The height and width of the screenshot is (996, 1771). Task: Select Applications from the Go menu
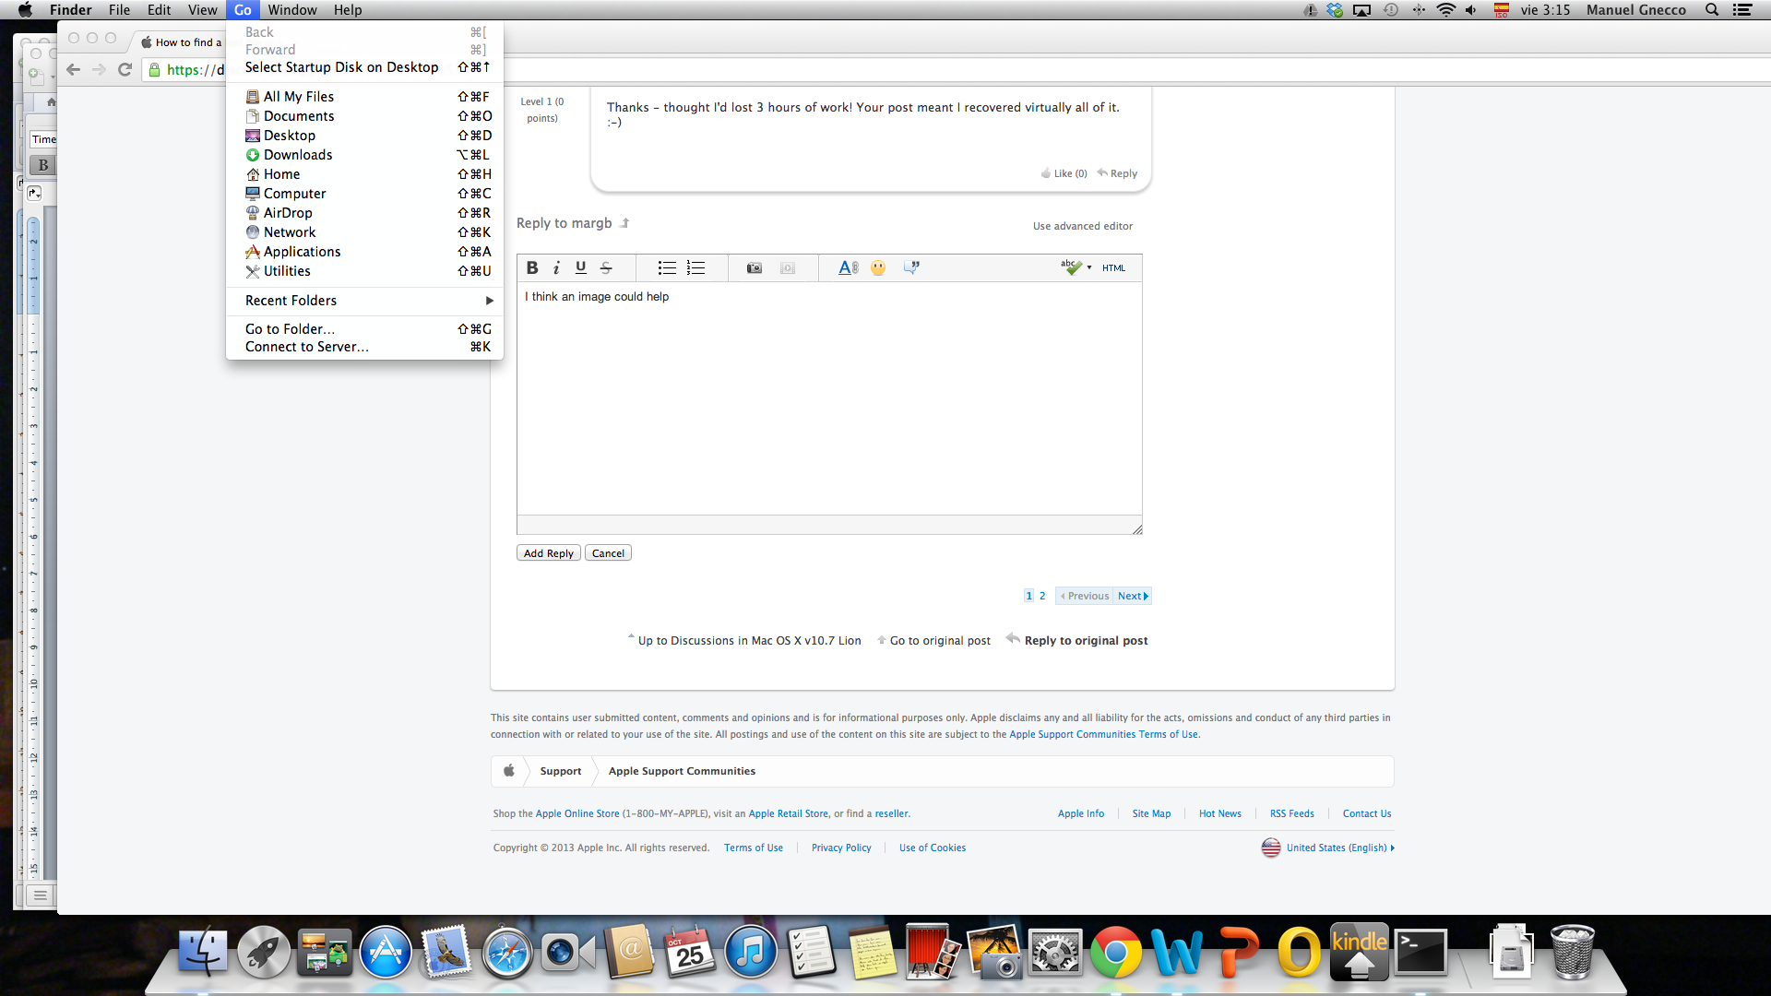[x=302, y=252]
